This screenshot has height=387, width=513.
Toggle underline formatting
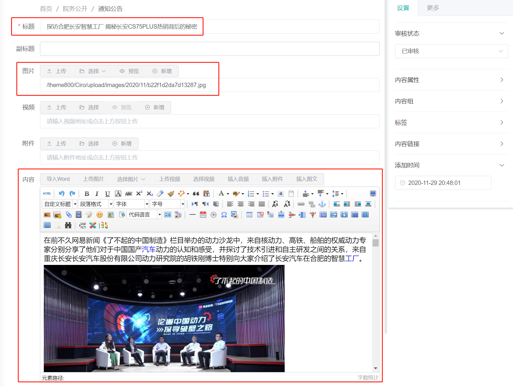point(107,194)
